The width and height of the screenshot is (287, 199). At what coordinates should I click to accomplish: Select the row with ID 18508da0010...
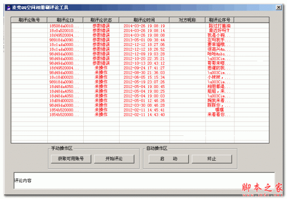click(x=140, y=26)
